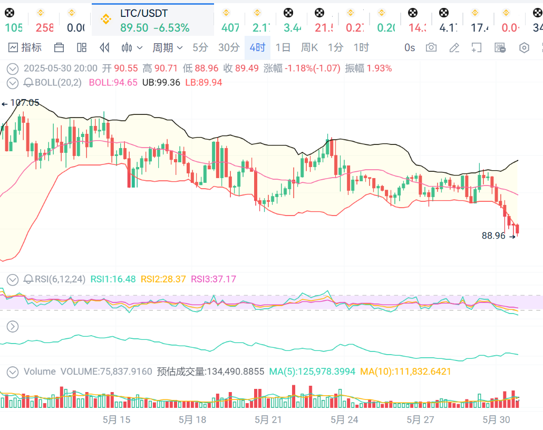Take a chart screenshot with camera icon
Screen dimensions: 543x430
point(431,48)
